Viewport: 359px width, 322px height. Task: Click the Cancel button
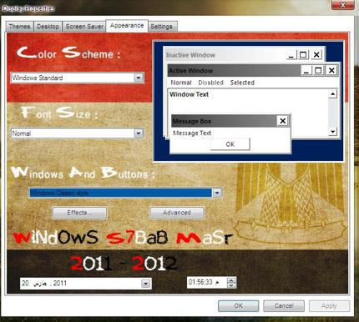pyautogui.click(x=284, y=306)
